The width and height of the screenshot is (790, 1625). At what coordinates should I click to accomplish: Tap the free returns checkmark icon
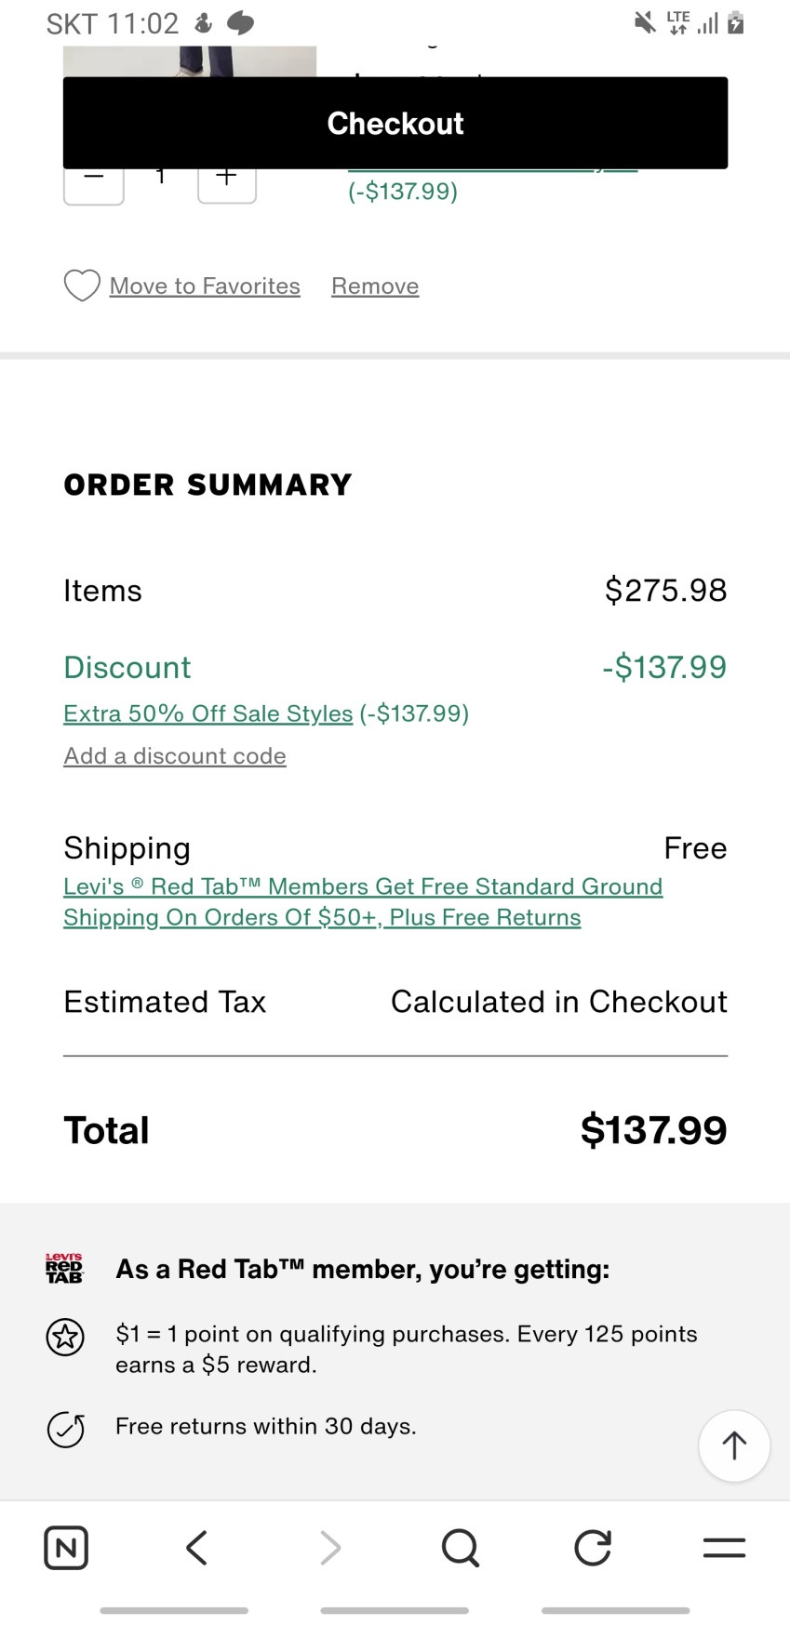point(65,1430)
